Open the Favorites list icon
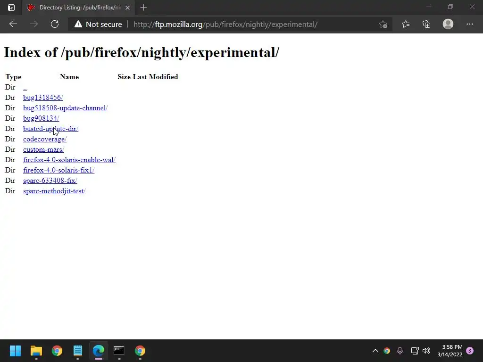Image resolution: width=483 pixels, height=362 pixels. point(405,24)
